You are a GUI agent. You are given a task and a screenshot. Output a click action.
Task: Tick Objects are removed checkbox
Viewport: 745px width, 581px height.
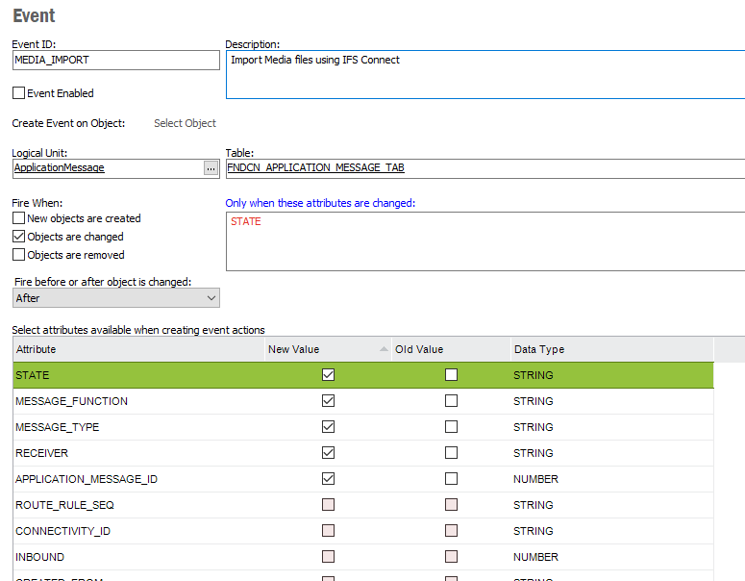tap(19, 255)
